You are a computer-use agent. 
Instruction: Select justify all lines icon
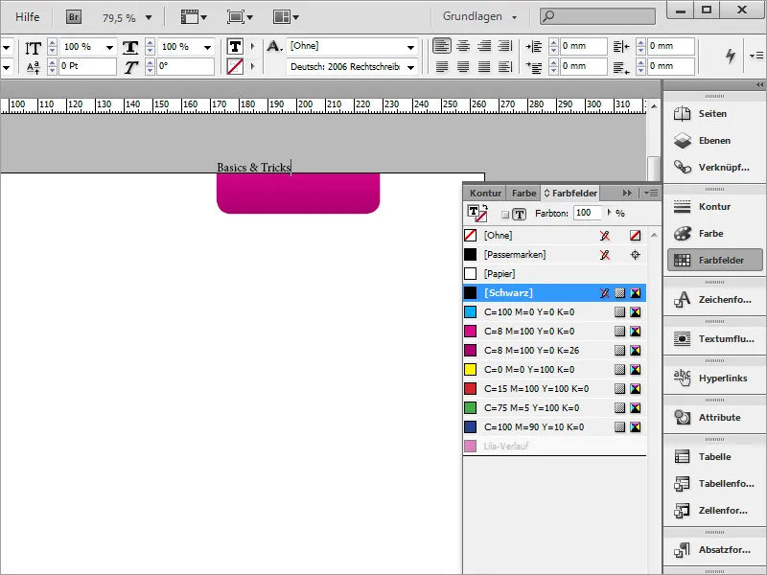point(484,66)
